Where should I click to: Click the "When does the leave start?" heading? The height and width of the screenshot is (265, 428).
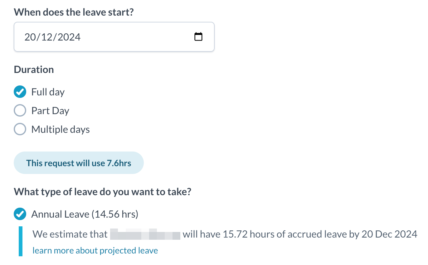point(74,13)
